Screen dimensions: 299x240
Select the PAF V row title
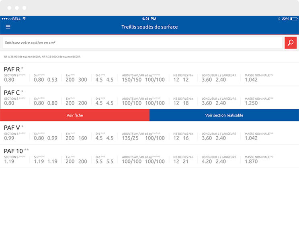[x=12, y=127]
